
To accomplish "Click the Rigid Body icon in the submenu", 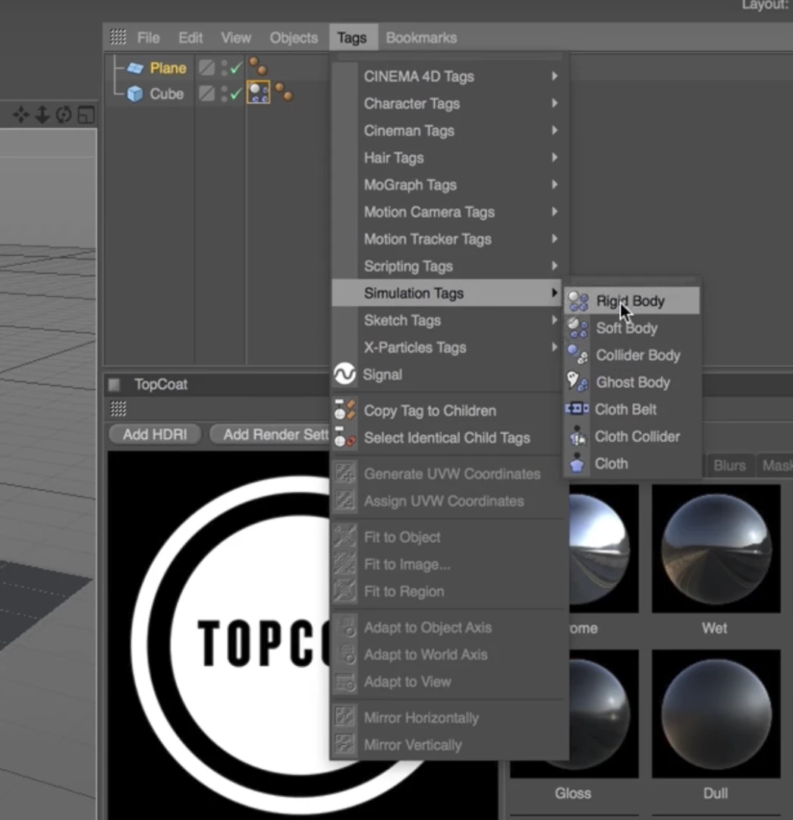I will click(578, 301).
